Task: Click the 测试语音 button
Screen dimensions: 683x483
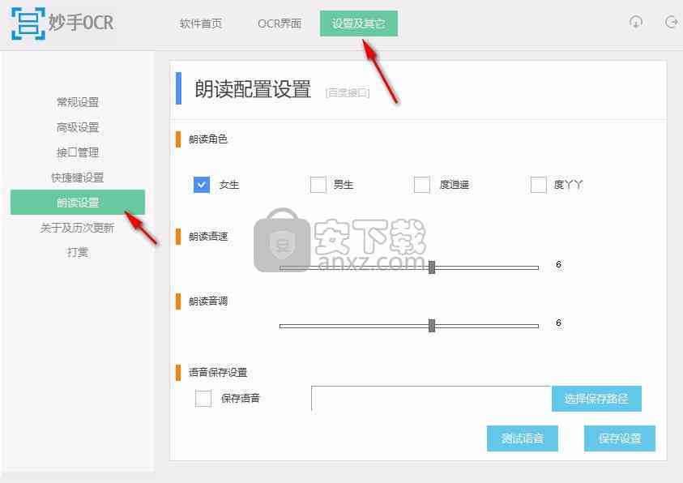Action: coord(523,438)
